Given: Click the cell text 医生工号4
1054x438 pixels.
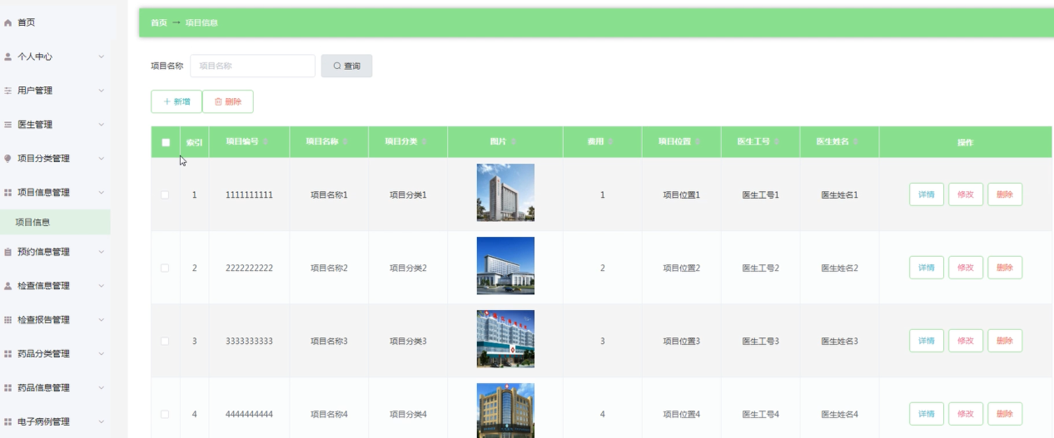Looking at the screenshot, I should (761, 414).
